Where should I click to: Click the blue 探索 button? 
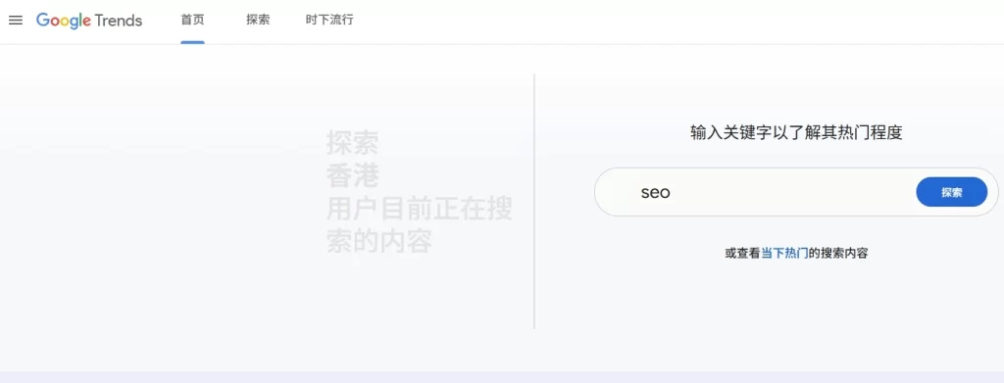coord(951,192)
